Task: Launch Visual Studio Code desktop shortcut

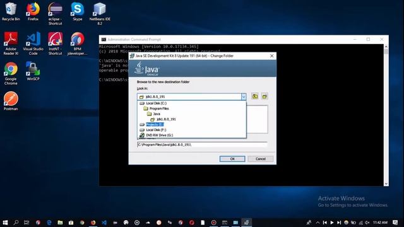Action: pyautogui.click(x=33, y=44)
